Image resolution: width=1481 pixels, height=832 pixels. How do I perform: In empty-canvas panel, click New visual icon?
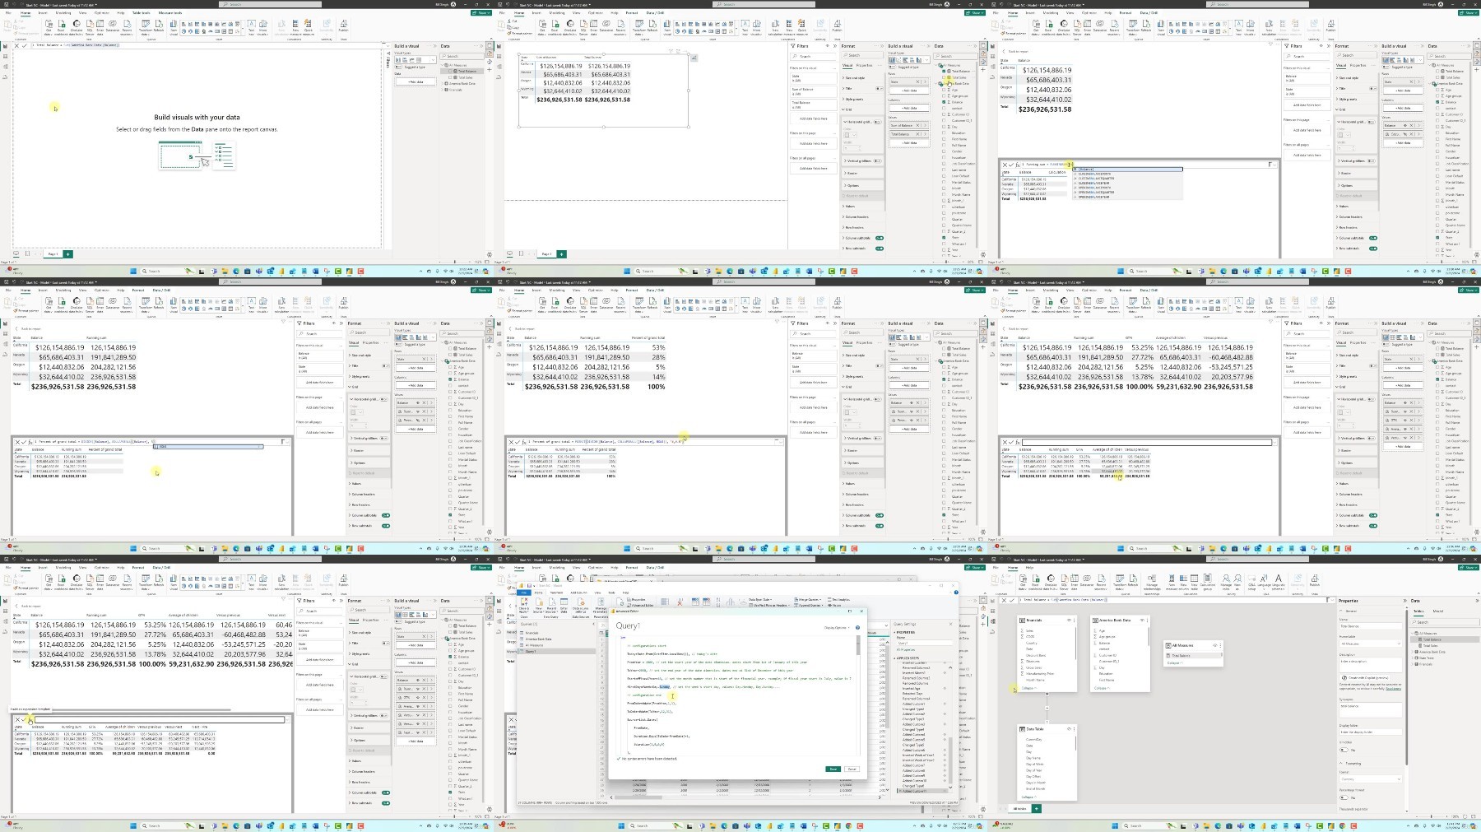point(174,27)
